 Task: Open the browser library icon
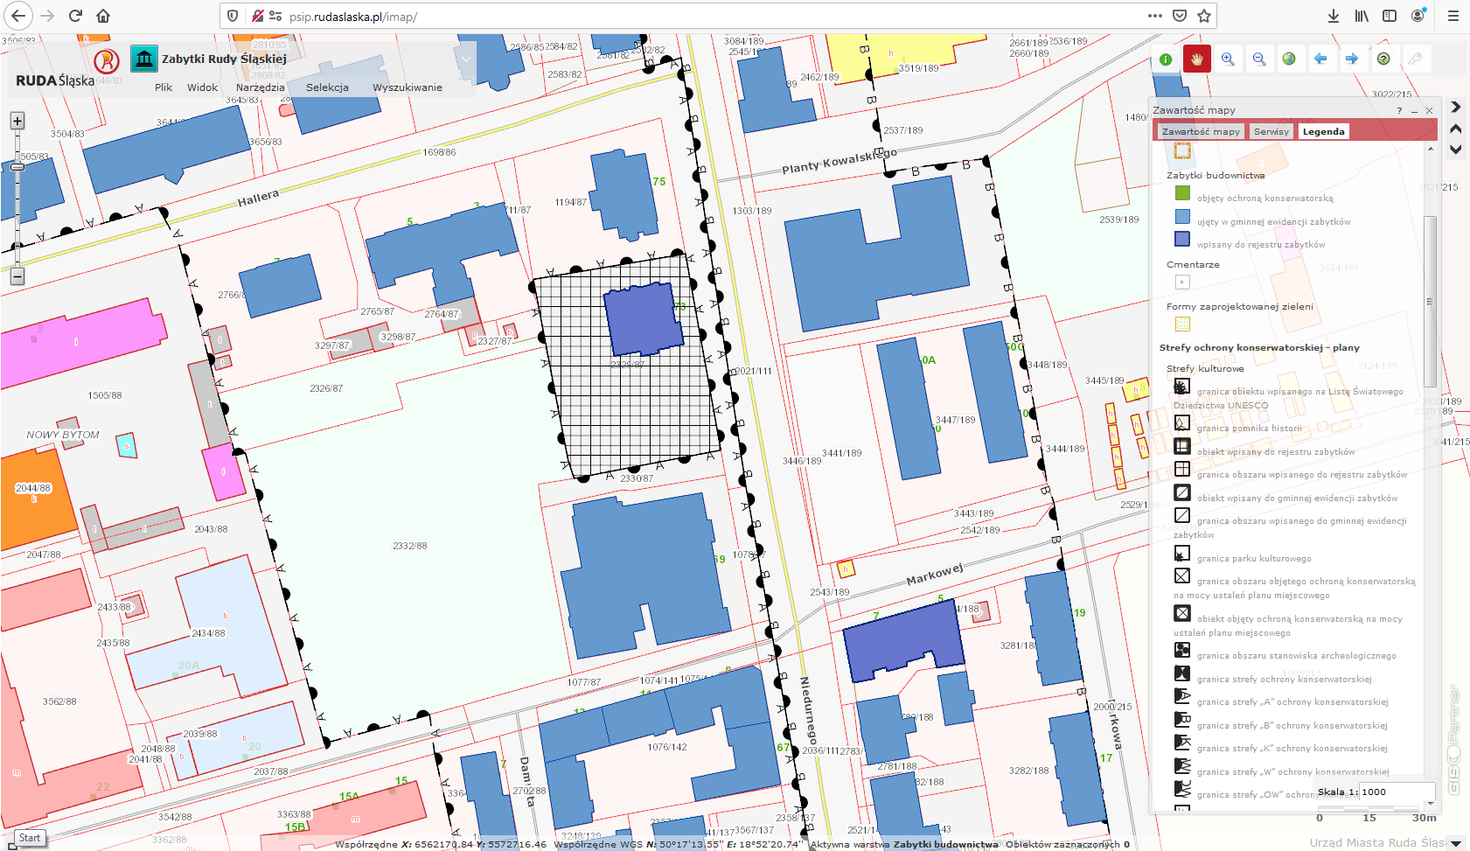1362,16
